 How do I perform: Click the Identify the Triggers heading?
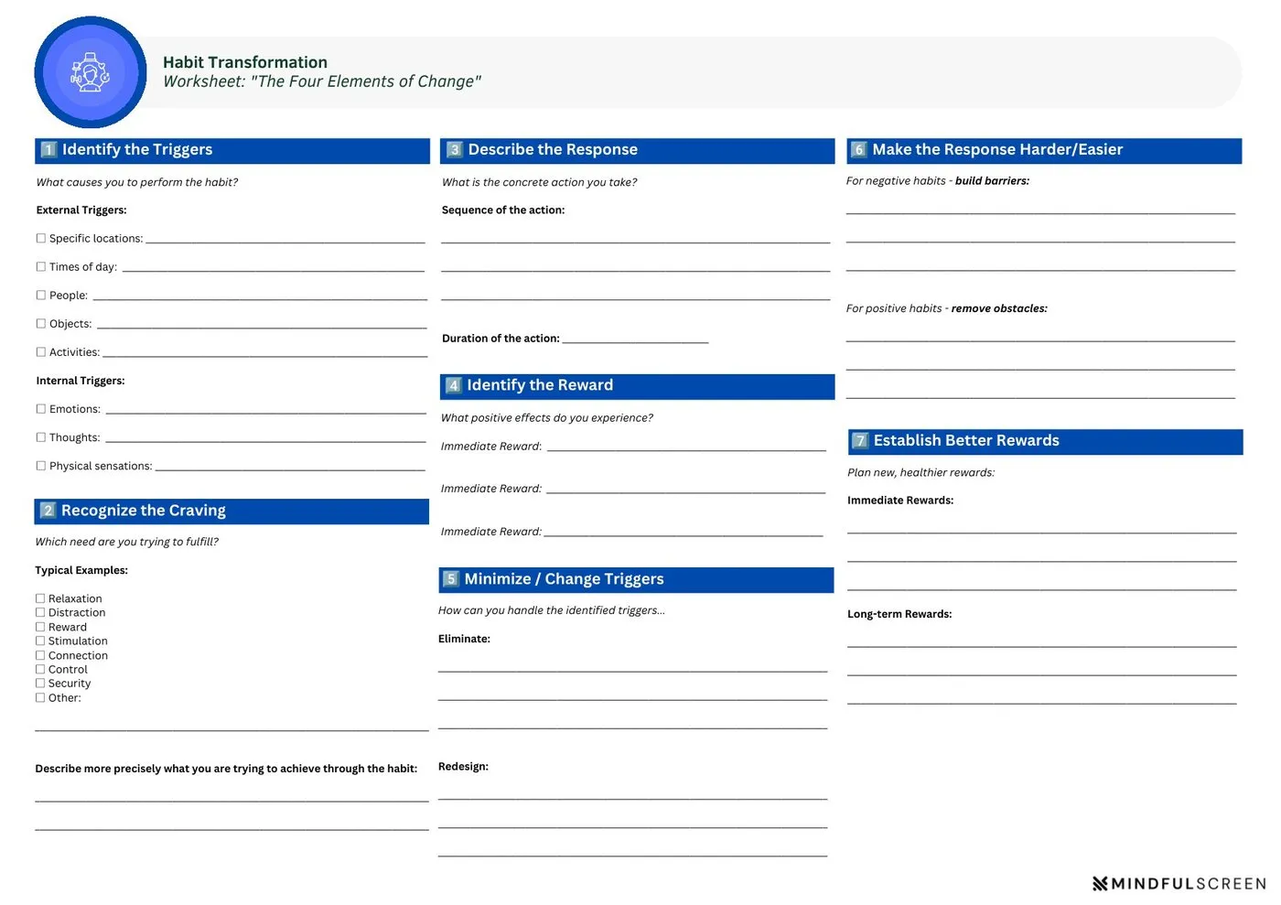pos(137,150)
